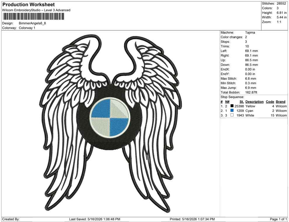Click the white color swatch in row 3
Image resolution: width=289 pixels, height=222 pixels.
pyautogui.click(x=232, y=115)
